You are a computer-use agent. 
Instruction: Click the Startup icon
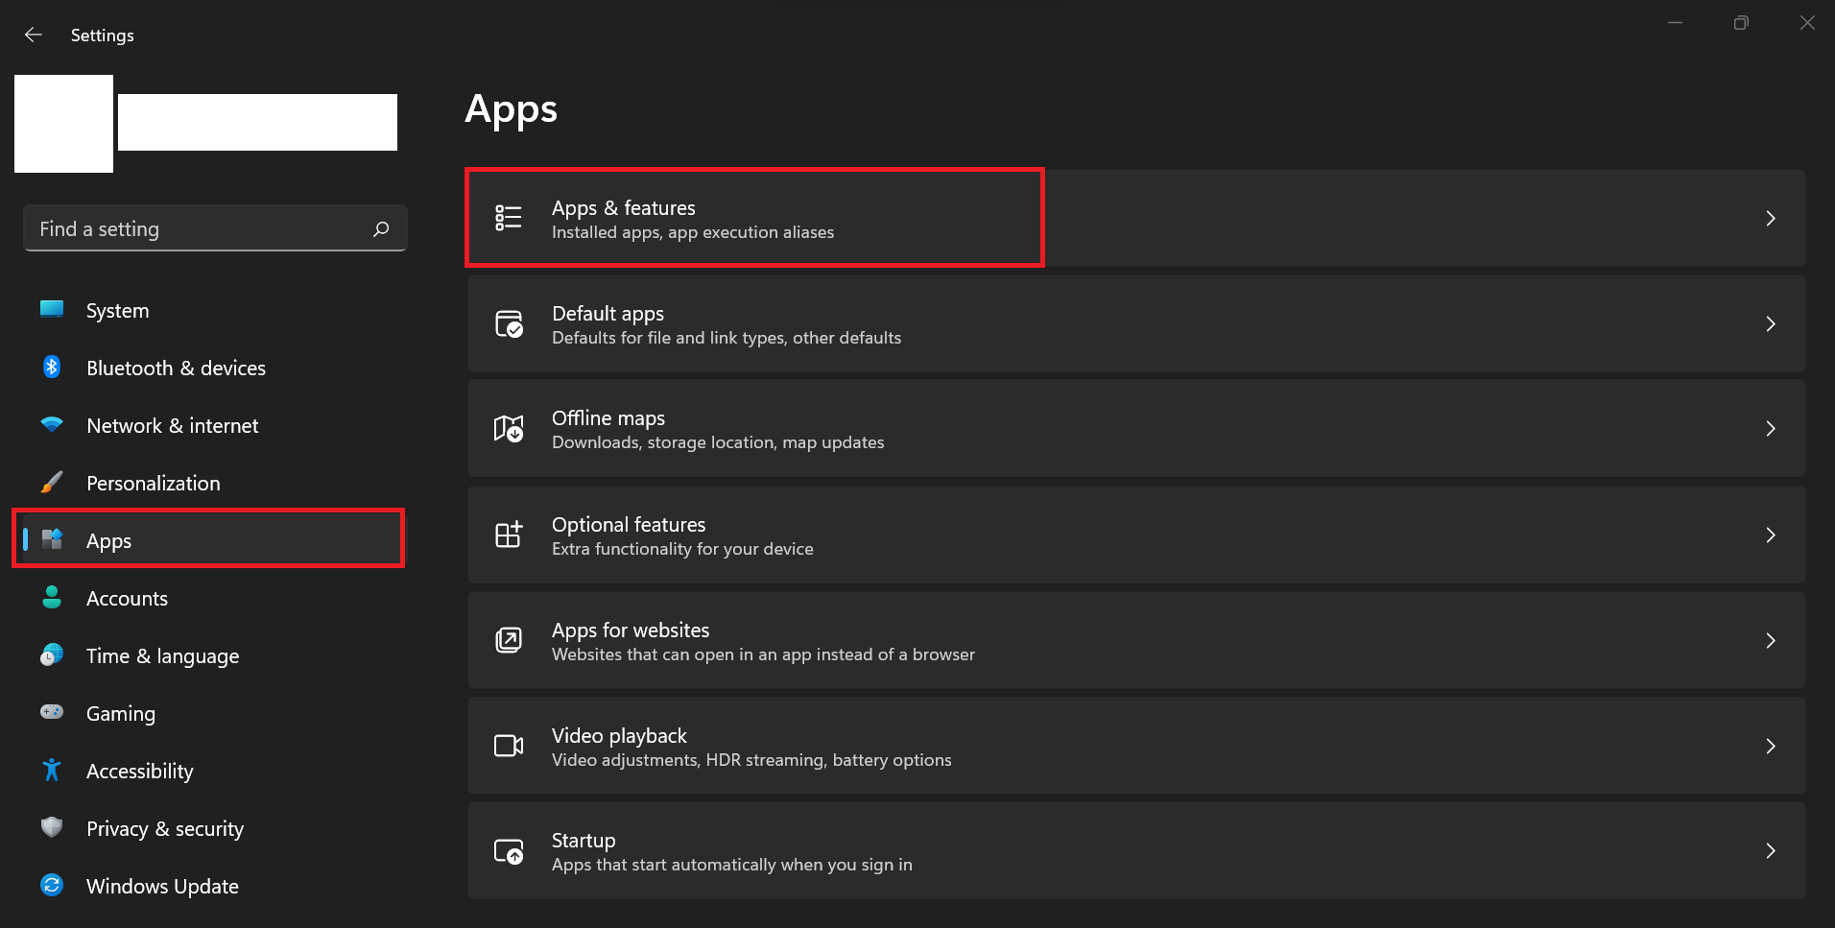point(509,851)
